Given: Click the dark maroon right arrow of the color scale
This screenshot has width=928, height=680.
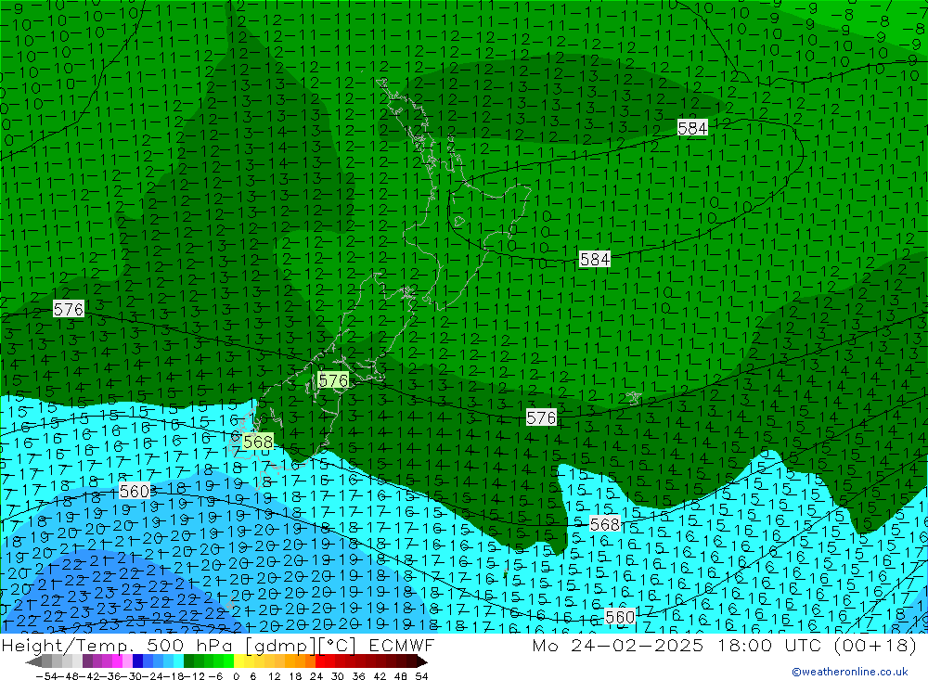Looking at the screenshot, I should [x=422, y=661].
